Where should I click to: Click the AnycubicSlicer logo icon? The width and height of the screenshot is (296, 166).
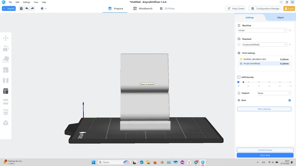[3, 2]
